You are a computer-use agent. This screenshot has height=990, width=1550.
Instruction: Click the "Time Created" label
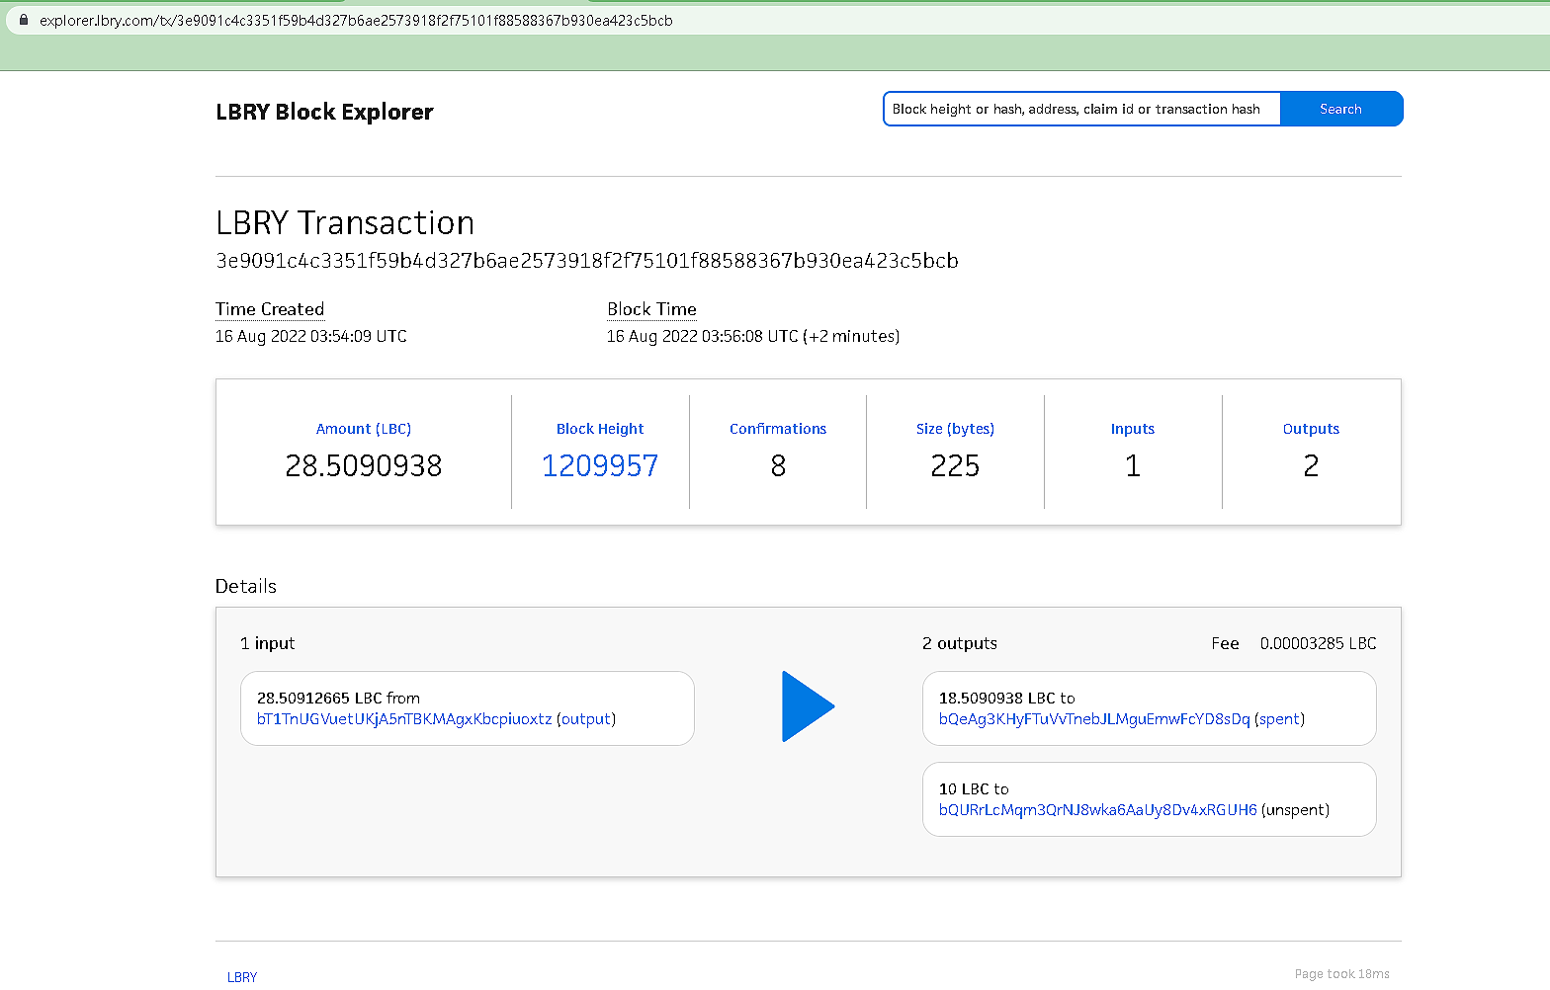point(270,309)
